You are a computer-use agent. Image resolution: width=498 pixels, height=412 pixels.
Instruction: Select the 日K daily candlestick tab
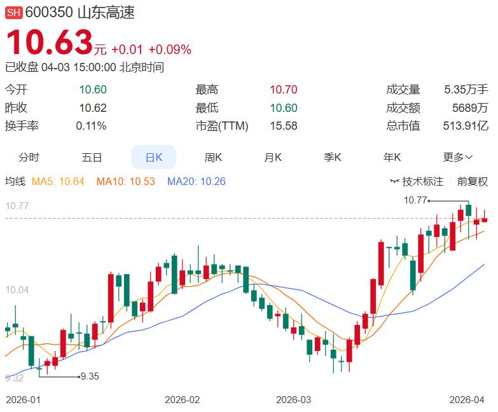pos(154,157)
